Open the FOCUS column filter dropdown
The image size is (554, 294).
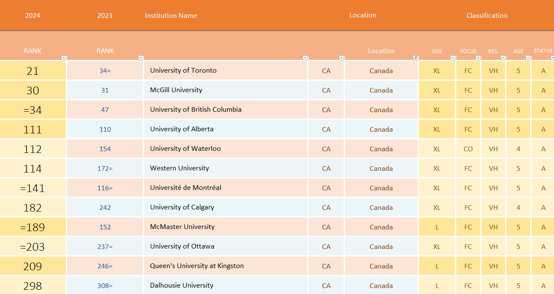(478, 58)
